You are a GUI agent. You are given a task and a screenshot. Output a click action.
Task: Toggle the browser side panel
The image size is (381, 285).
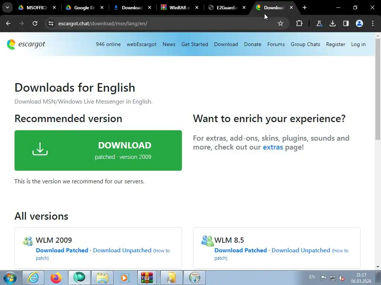tap(346, 23)
